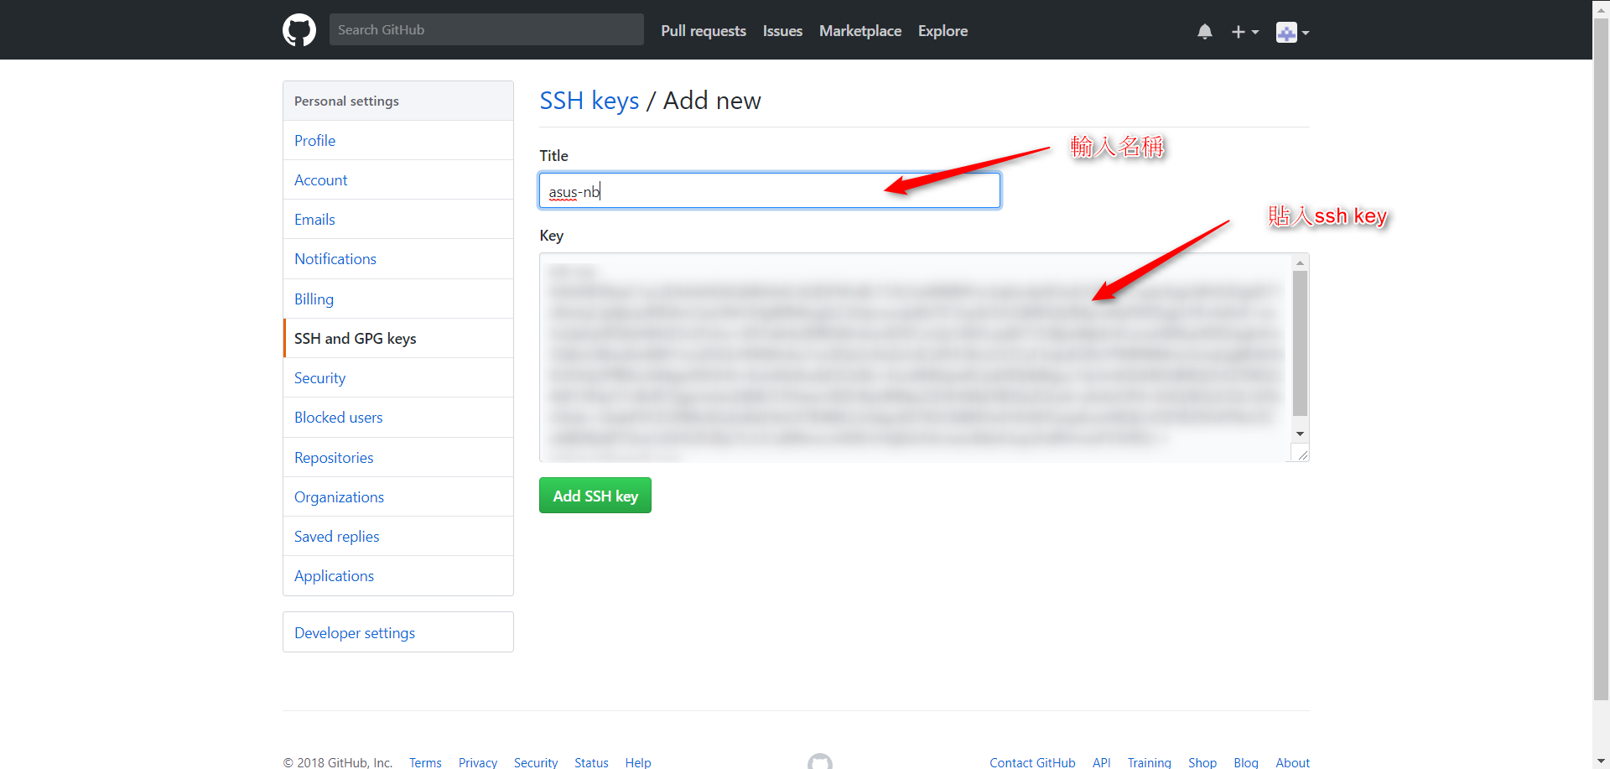
Task: Click the Key textarea scroll-down arrow
Action: click(1300, 434)
